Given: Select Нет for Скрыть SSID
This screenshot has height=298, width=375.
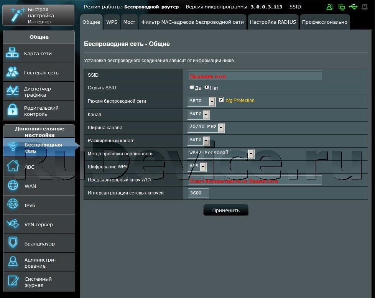Looking at the screenshot, I should coord(207,87).
